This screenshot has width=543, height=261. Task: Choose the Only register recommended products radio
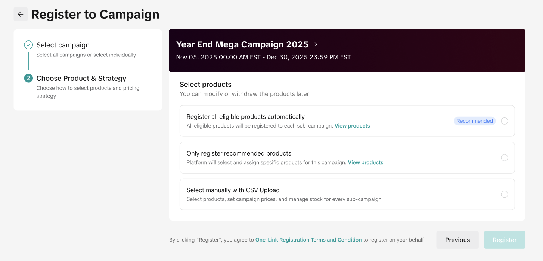click(x=504, y=157)
